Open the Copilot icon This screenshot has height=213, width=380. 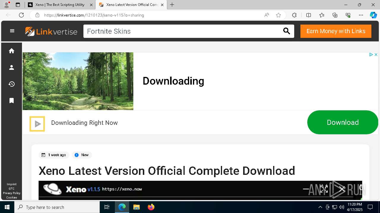[373, 15]
